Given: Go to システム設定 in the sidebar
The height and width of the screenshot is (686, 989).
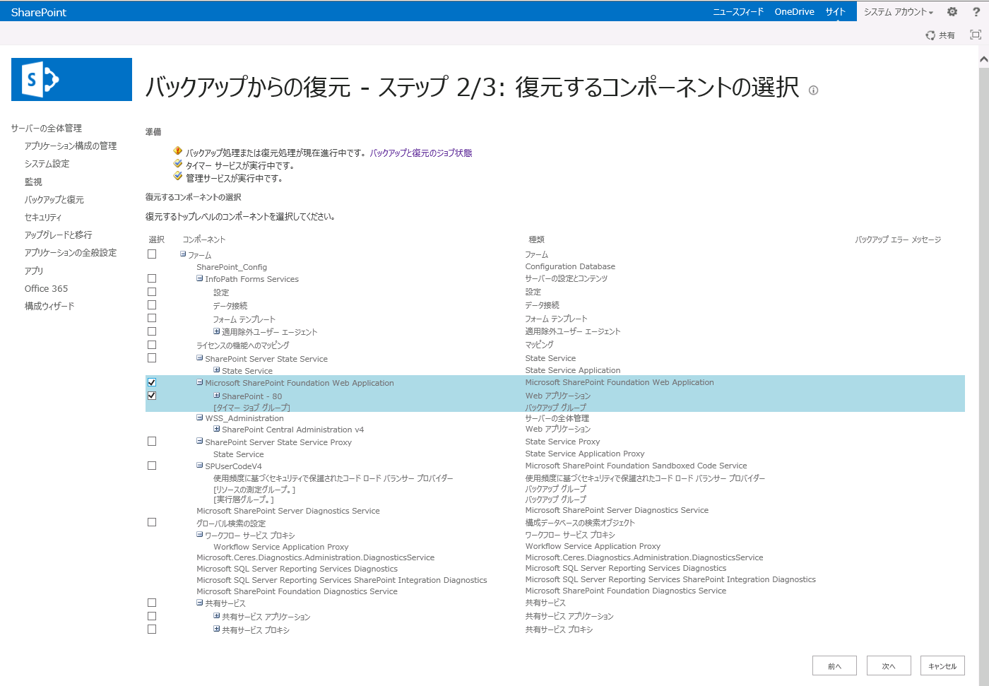Looking at the screenshot, I should pos(47,164).
